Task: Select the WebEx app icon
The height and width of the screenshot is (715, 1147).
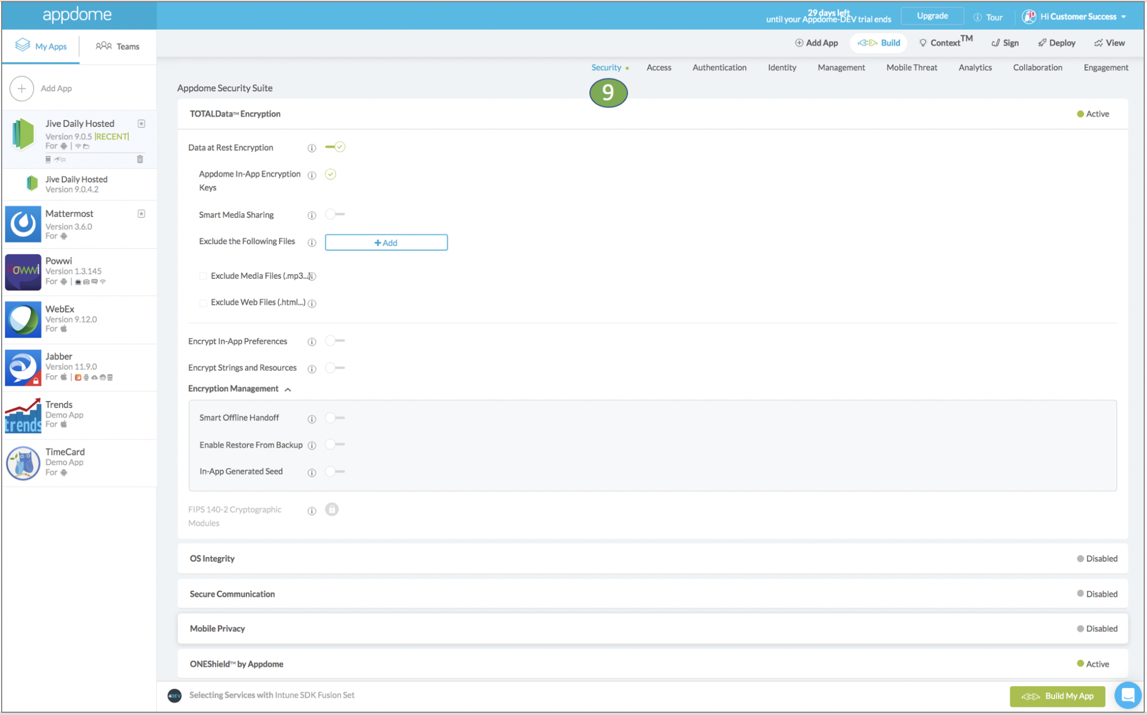Action: 23,320
